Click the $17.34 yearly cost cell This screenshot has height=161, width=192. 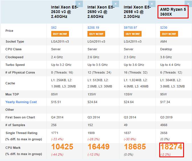(x=165, y=102)
